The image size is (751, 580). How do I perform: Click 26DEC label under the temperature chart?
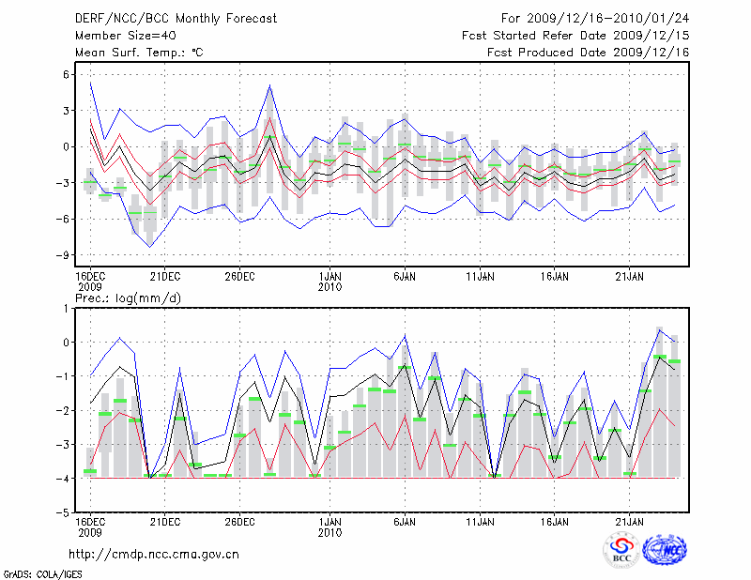pos(239,276)
